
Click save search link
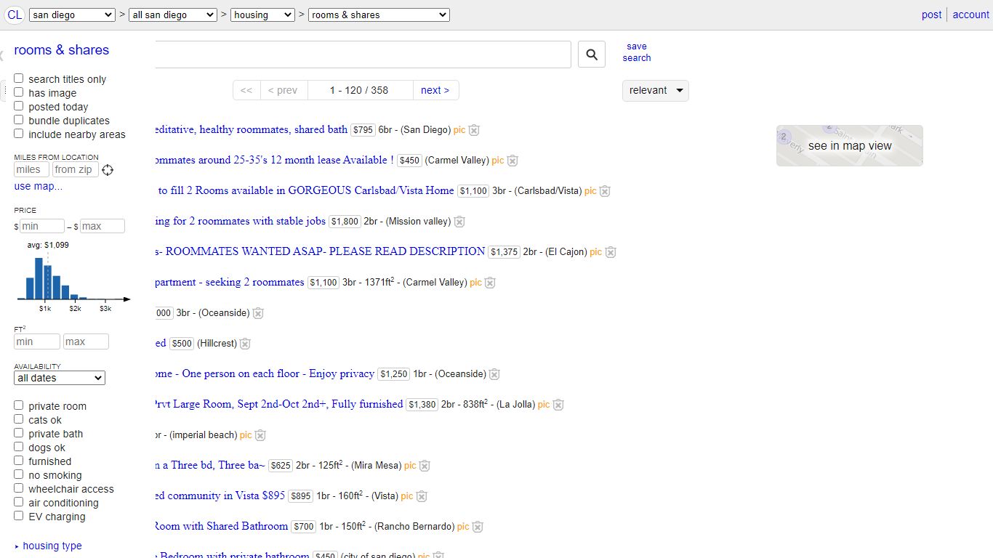637,52
